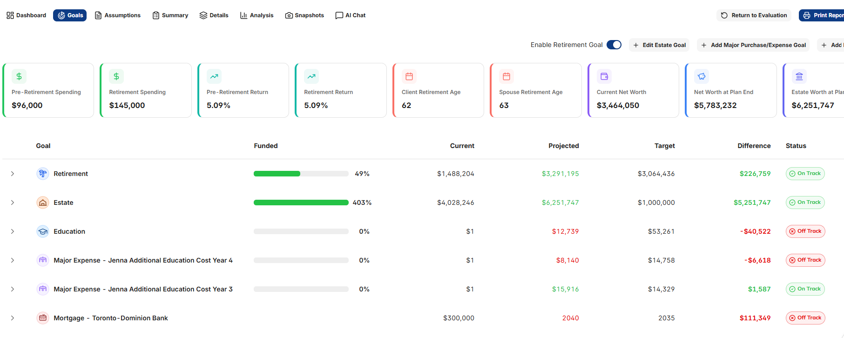
Task: Click the Education Off Track status badge
Action: (x=805, y=231)
